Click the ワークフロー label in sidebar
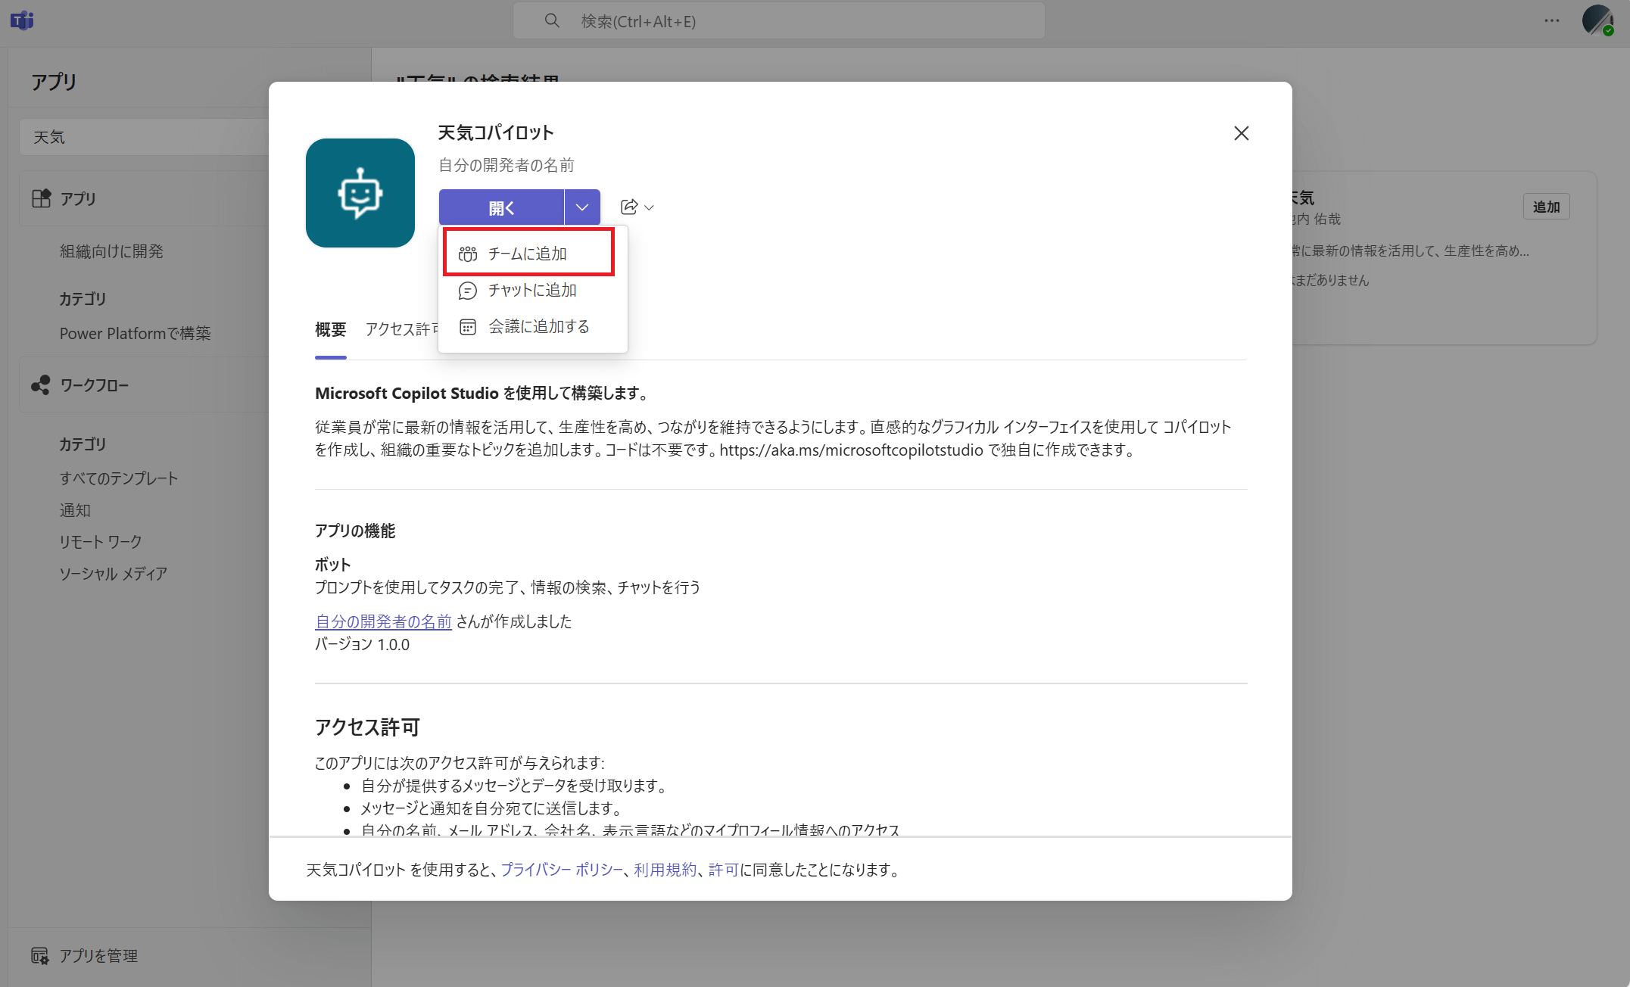The image size is (1630, 987). [95, 385]
